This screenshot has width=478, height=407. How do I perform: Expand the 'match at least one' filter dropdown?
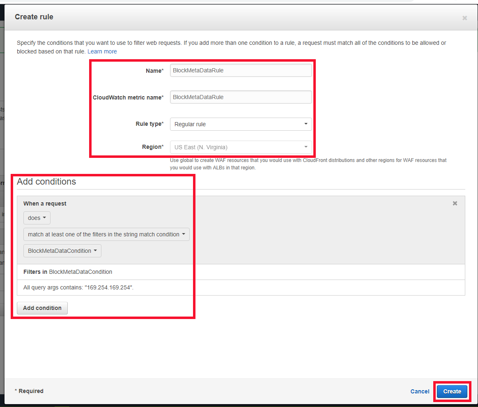[106, 234]
